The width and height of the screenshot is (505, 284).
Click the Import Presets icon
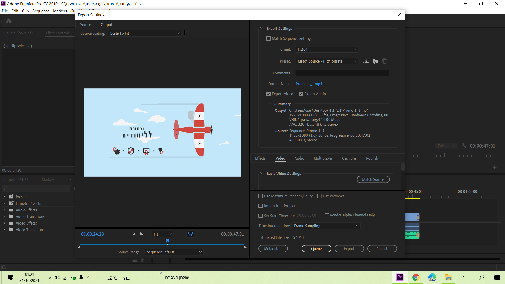[375, 61]
